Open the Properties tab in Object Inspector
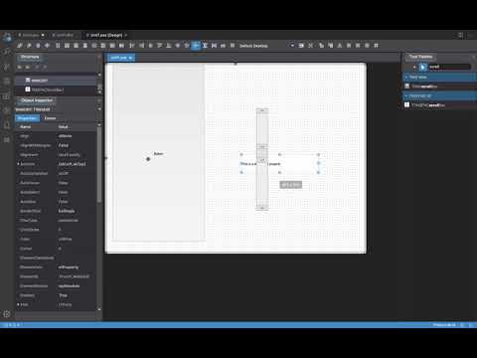 coord(27,118)
